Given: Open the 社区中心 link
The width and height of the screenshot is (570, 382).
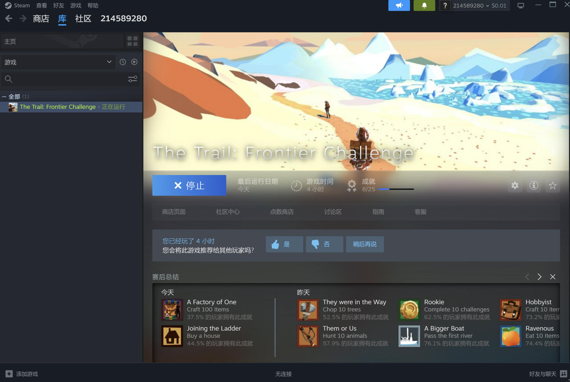Looking at the screenshot, I should coord(228,212).
